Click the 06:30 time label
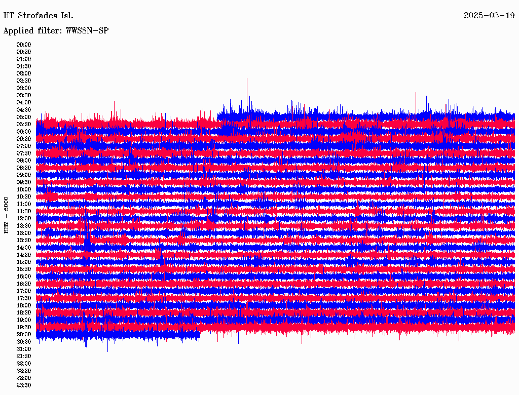519x395 pixels. [x=24, y=139]
